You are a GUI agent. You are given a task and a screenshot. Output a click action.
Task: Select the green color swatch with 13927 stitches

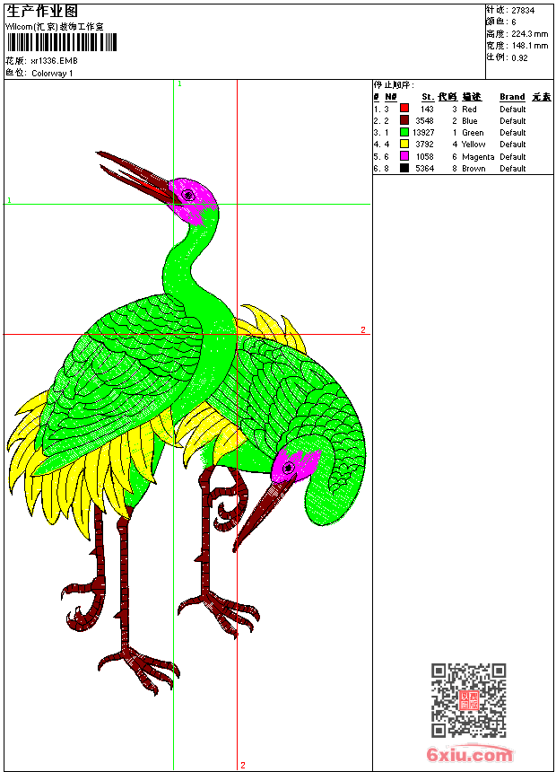point(404,132)
